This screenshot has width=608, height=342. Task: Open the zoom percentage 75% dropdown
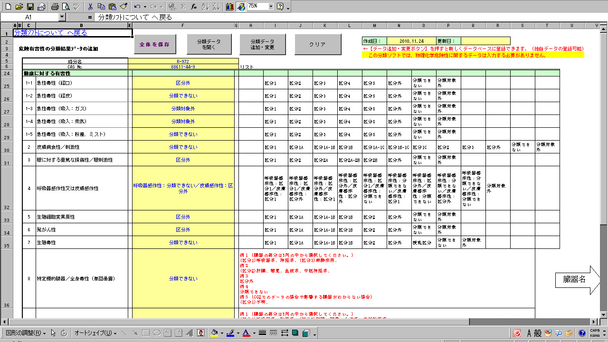(271, 7)
